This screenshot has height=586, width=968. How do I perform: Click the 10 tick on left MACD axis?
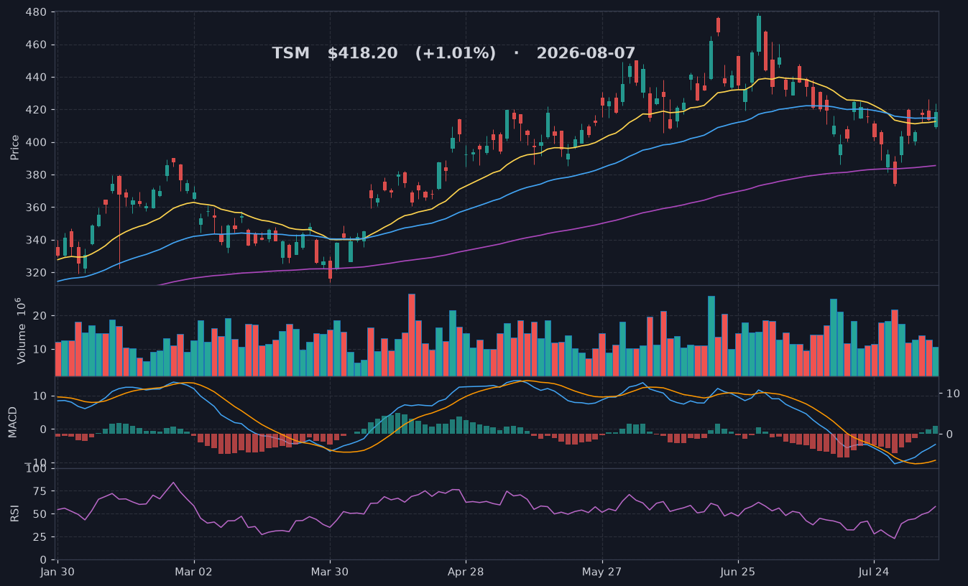point(40,396)
